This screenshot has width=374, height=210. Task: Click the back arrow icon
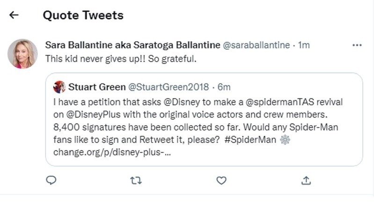coord(14,15)
